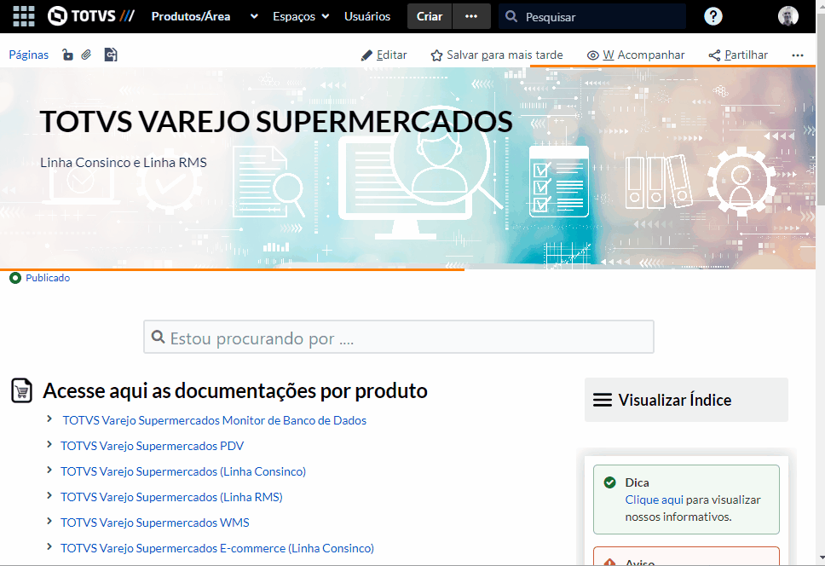This screenshot has height=566, width=825.
Task: Open the attachments paperclip icon
Action: coord(86,55)
